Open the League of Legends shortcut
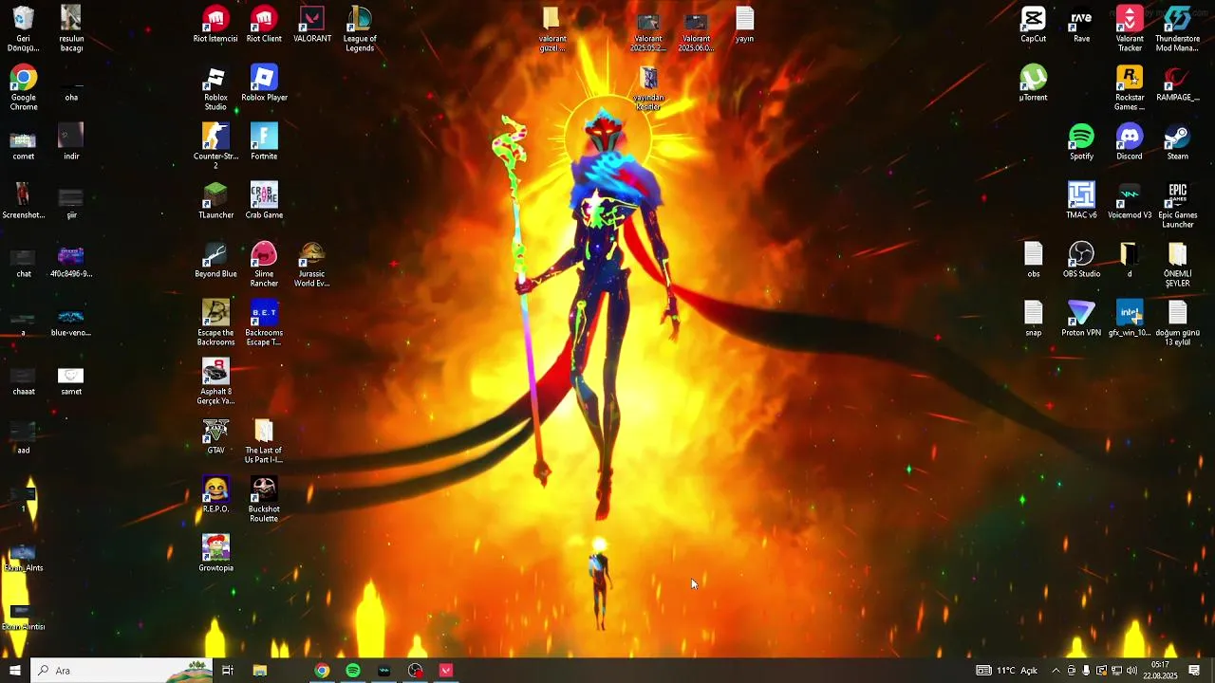This screenshot has height=683, width=1215. [x=360, y=29]
